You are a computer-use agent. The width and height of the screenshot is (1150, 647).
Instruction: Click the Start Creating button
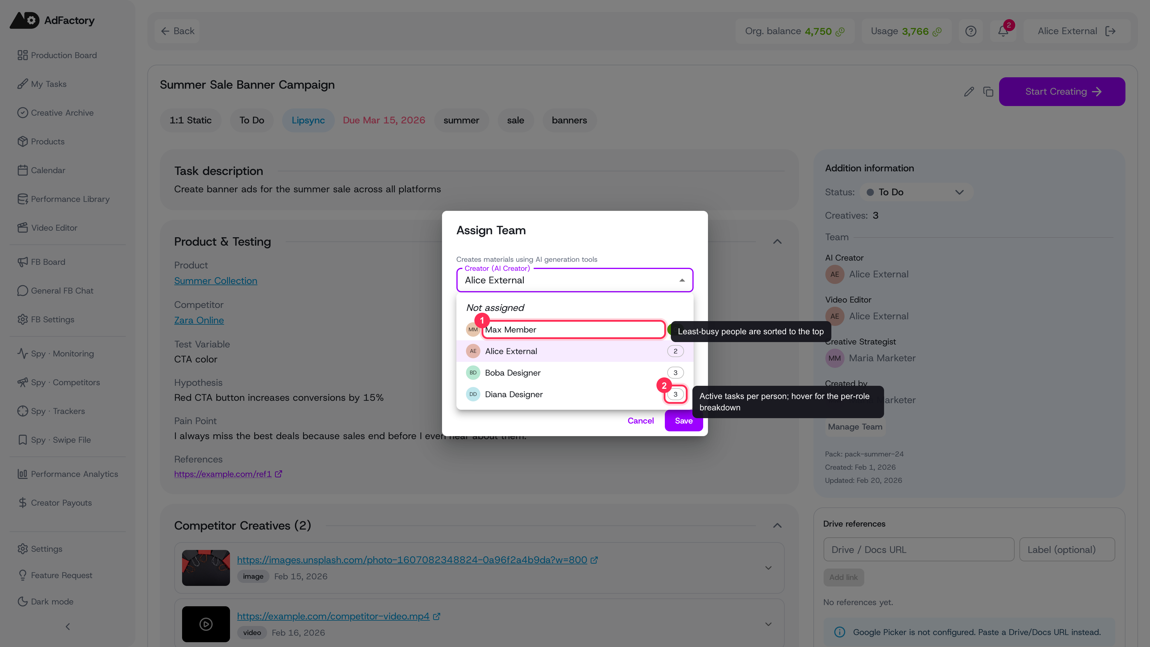click(1062, 92)
